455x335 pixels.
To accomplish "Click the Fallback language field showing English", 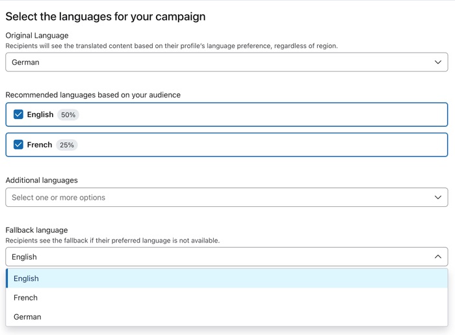I will click(221, 257).
